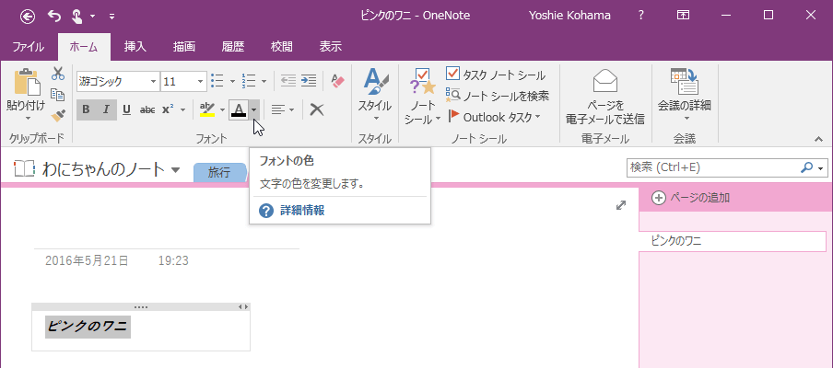Image resolution: width=833 pixels, height=368 pixels.
Task: Toggle Bold formatting
Action: click(x=86, y=109)
